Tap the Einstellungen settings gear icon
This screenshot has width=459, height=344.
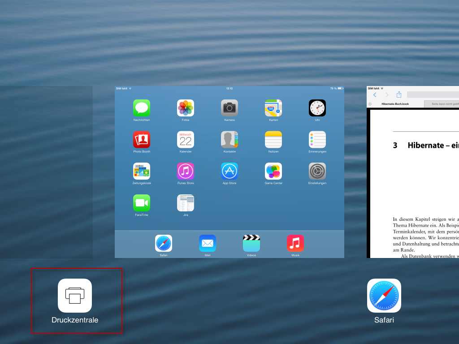pos(317,171)
